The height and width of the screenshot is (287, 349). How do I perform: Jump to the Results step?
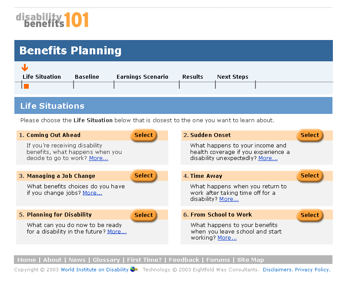(x=193, y=77)
